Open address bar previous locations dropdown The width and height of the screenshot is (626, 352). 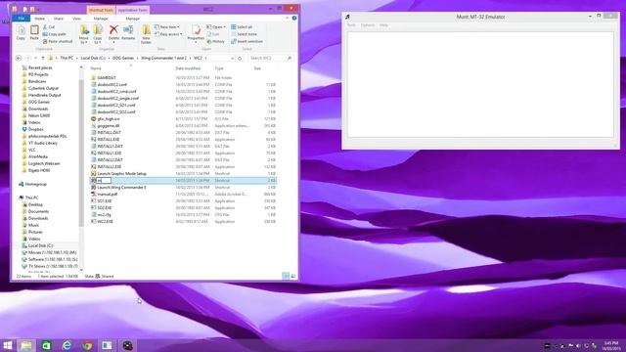click(x=233, y=58)
